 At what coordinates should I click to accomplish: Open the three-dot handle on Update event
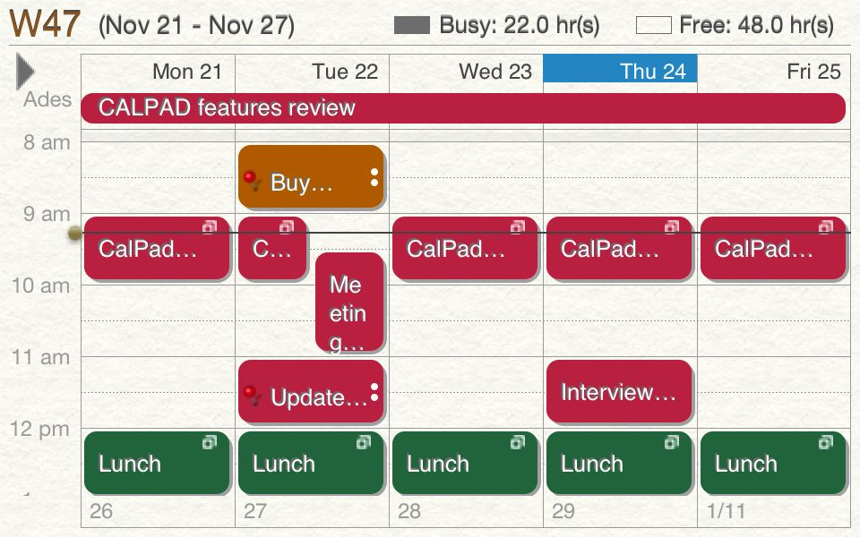(x=374, y=392)
